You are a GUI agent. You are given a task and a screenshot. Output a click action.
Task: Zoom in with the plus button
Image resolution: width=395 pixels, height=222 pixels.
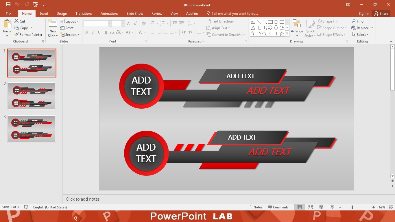[x=374, y=207]
